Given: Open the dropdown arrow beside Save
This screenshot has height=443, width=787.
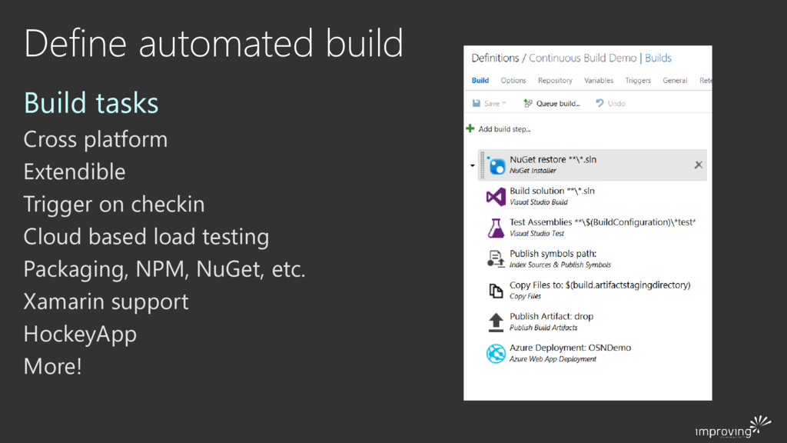Looking at the screenshot, I should point(504,103).
